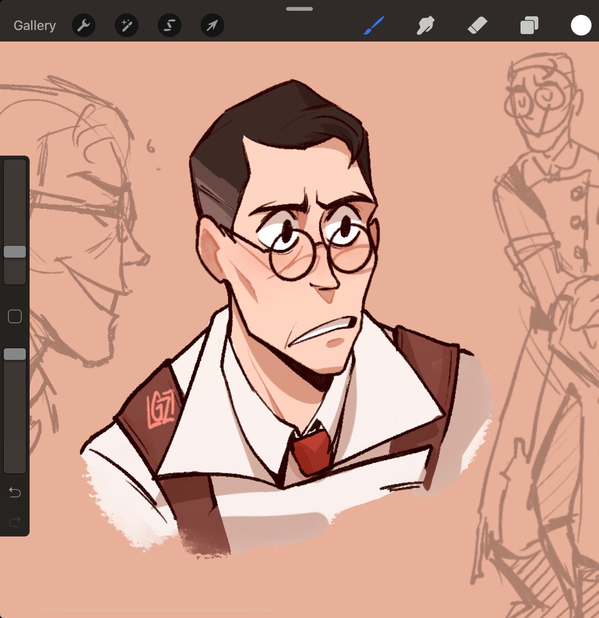The width and height of the screenshot is (599, 618).
Task: Tap the artist signature on the canvas
Action: [x=162, y=410]
